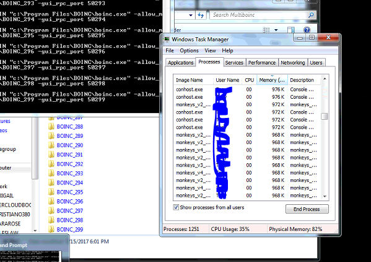This screenshot has height=262, width=371.
Task: Open the view options dropdown arrow
Action: [x=276, y=30]
